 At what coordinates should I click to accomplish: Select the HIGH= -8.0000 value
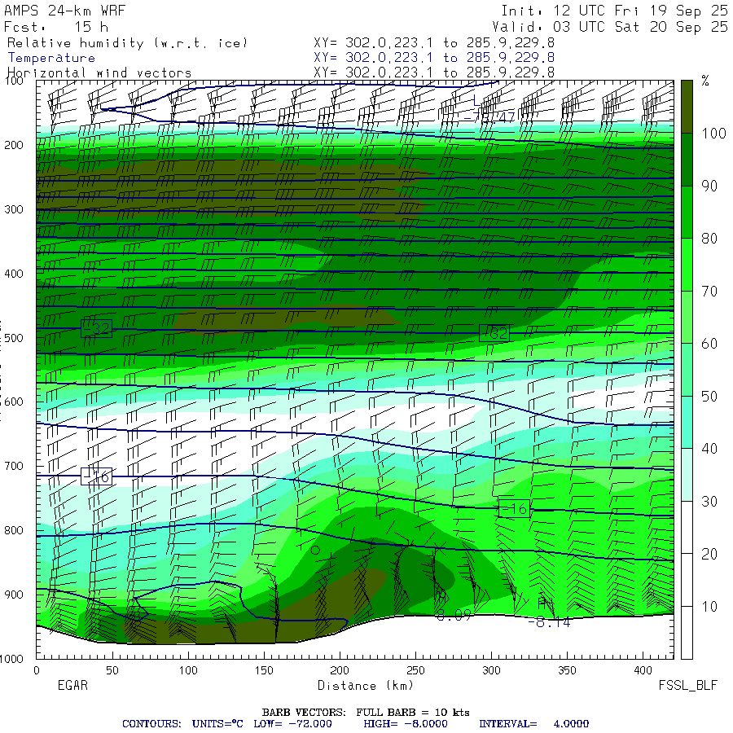pyautogui.click(x=406, y=724)
